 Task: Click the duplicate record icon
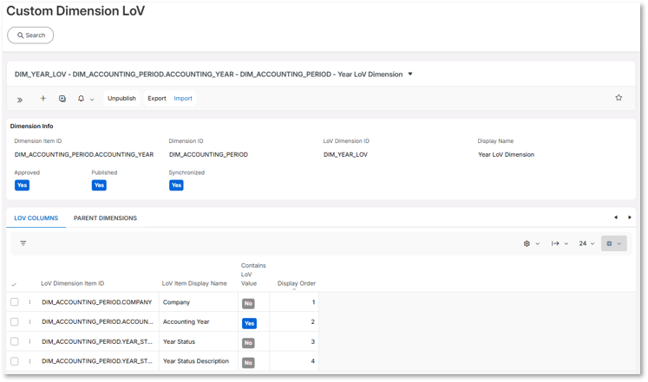point(62,99)
